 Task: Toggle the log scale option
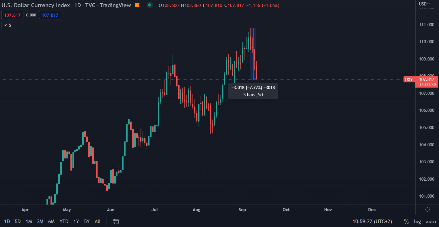(x=417, y=222)
